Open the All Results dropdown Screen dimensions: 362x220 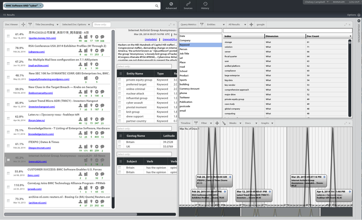[x=237, y=25]
